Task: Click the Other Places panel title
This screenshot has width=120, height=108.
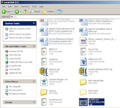Action: pyautogui.click(x=11, y=82)
